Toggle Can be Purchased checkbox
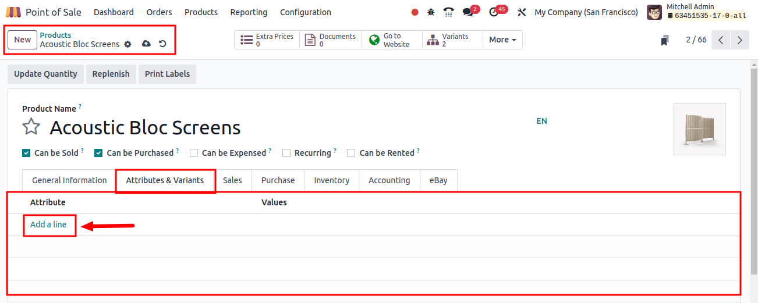The height and width of the screenshot is (303, 758). coord(98,153)
